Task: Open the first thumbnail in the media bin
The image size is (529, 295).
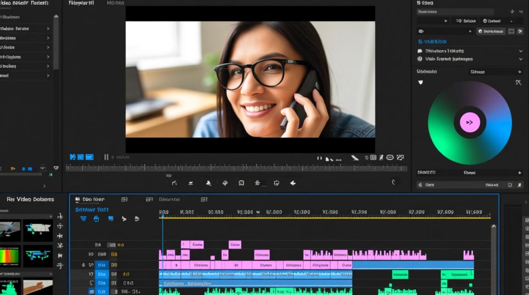Action: pos(10,230)
